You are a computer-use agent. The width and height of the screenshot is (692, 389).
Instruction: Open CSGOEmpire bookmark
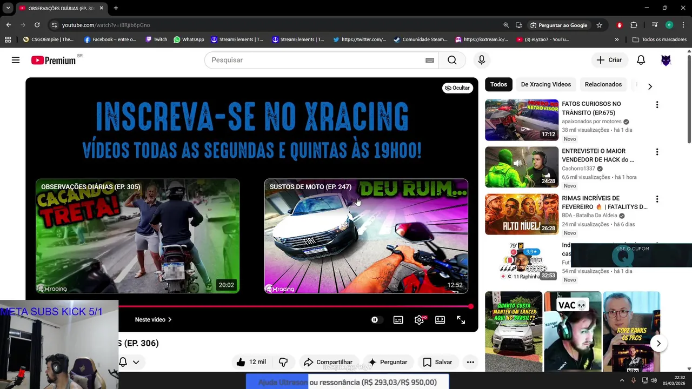coord(48,39)
